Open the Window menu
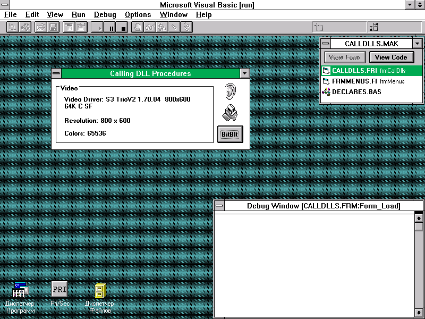 pos(174,15)
